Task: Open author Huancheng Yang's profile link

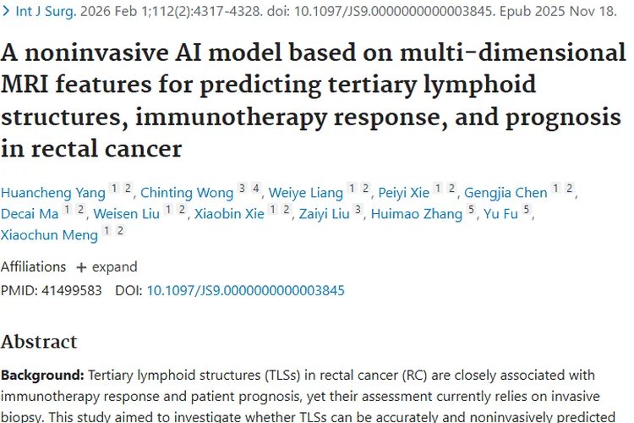Action: click(53, 192)
